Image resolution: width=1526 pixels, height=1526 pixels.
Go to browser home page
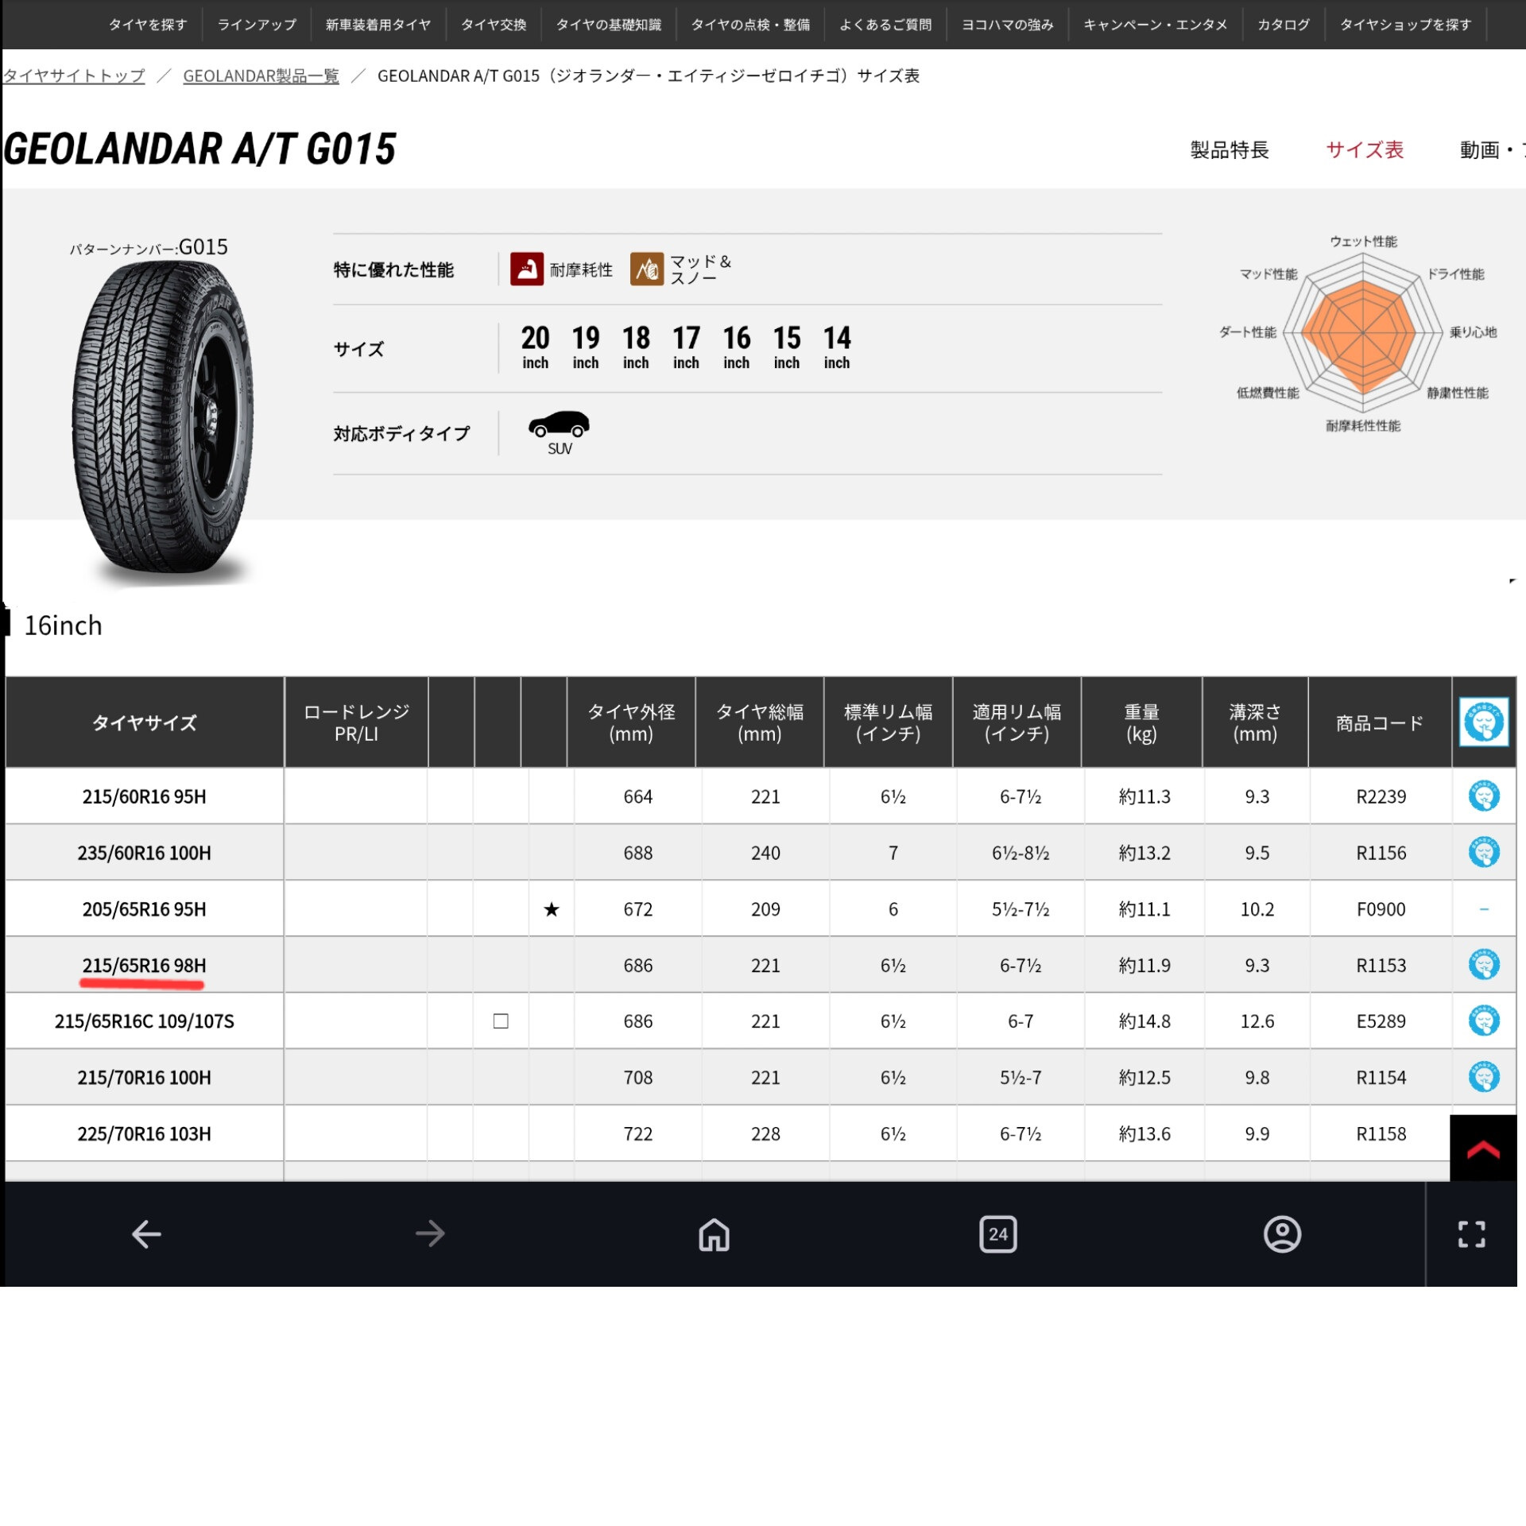[x=714, y=1234]
